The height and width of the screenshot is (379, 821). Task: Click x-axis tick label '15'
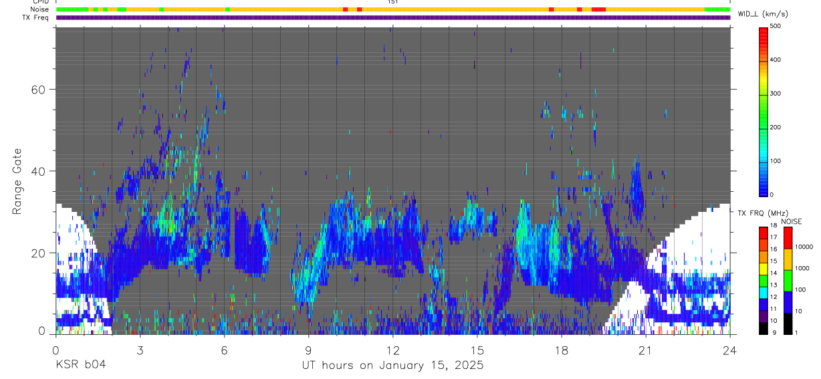coord(477,350)
